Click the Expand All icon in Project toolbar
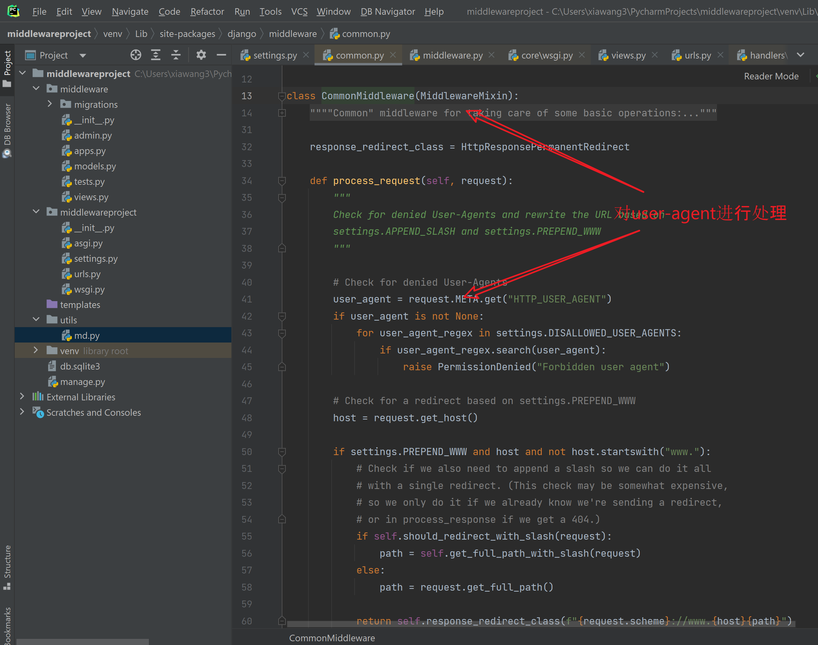This screenshot has width=818, height=645. coord(156,55)
